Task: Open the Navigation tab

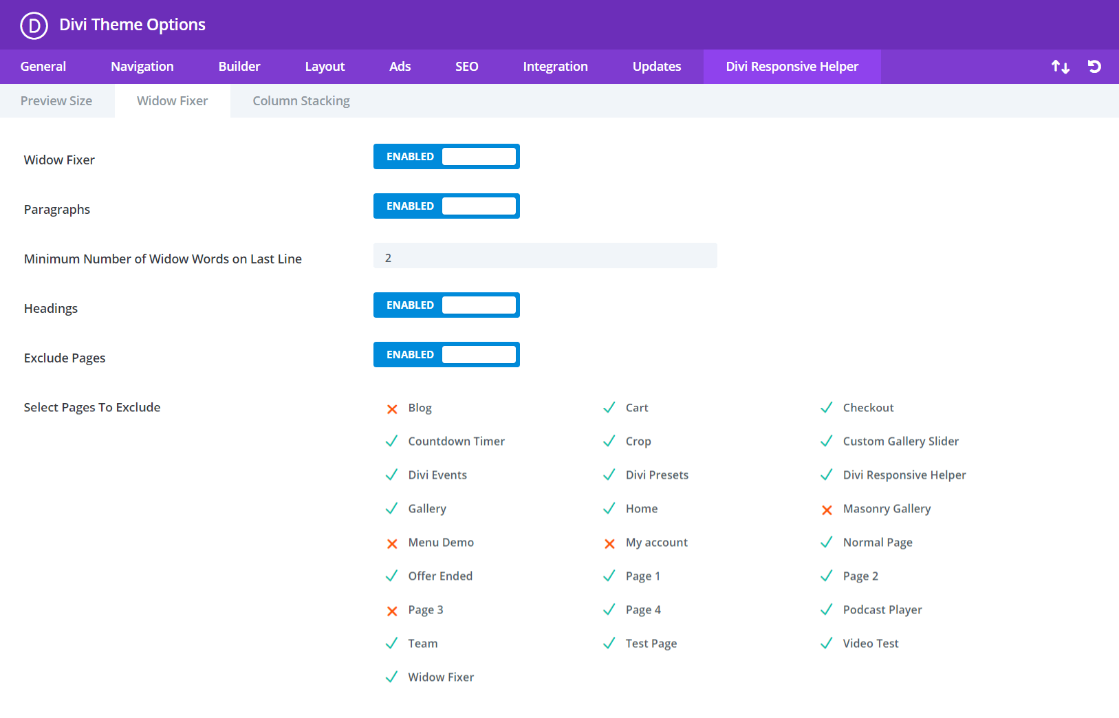Action: (142, 67)
